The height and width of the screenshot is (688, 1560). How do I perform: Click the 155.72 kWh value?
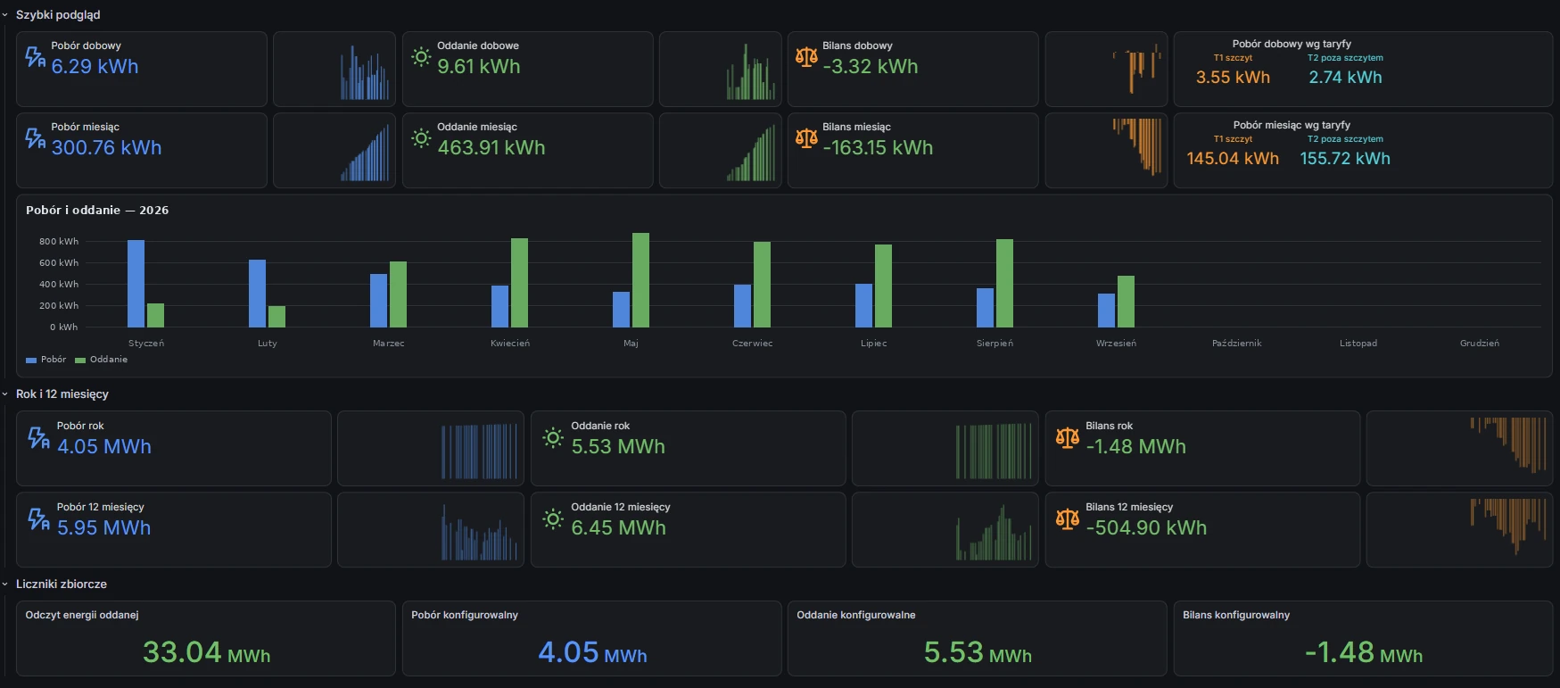1345,159
